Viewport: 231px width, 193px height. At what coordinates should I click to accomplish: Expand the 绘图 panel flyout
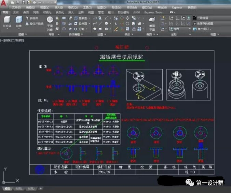(102, 34)
